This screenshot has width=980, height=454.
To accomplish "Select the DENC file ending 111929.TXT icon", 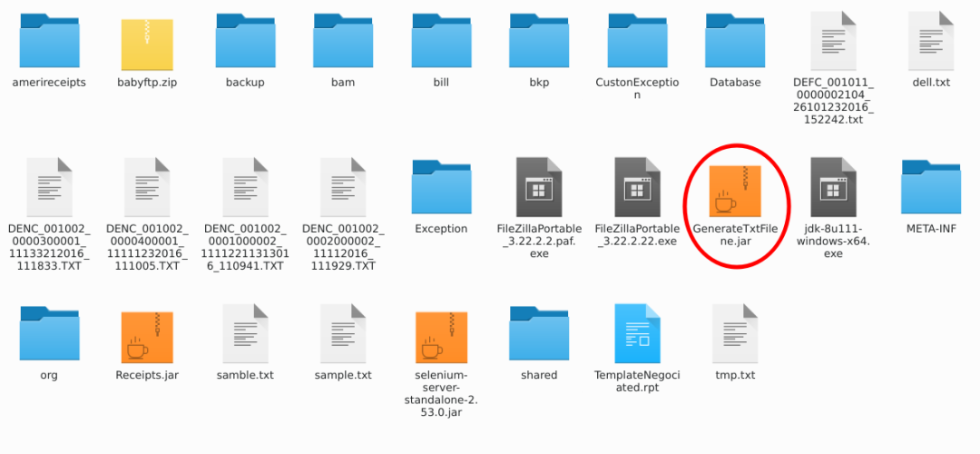I will pyautogui.click(x=343, y=187).
